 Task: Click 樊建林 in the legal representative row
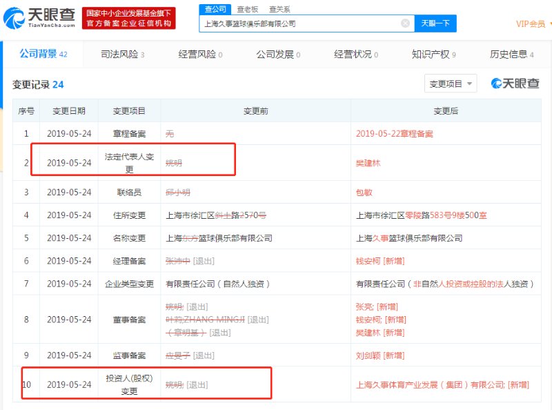pos(368,163)
